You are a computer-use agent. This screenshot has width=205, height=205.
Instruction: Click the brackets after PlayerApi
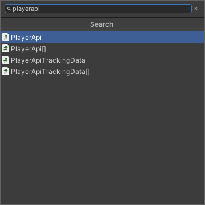point(44,49)
